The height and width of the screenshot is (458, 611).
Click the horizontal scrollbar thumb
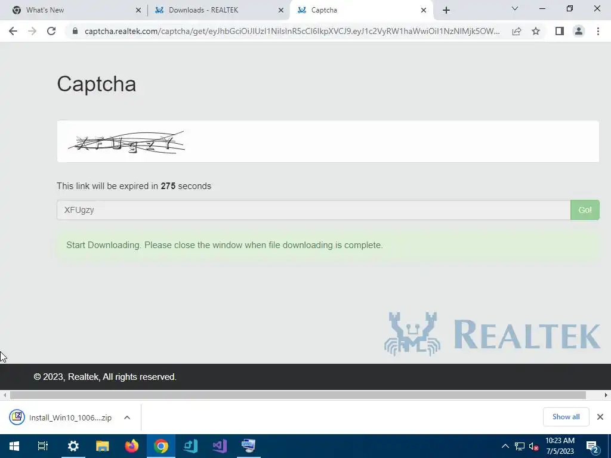[x=298, y=395]
